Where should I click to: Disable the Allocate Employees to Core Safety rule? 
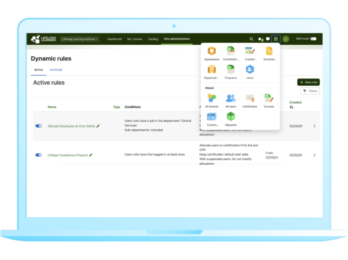39,126
